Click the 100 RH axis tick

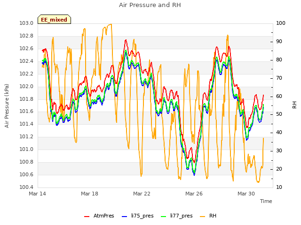281,23
